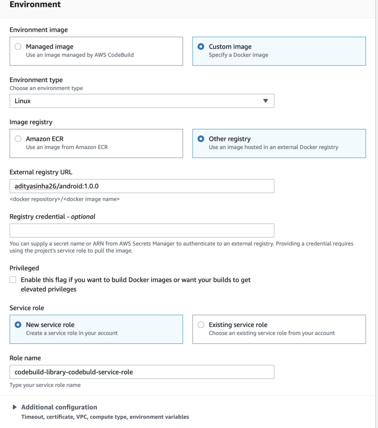Select the Managed image radio button

(18, 46)
